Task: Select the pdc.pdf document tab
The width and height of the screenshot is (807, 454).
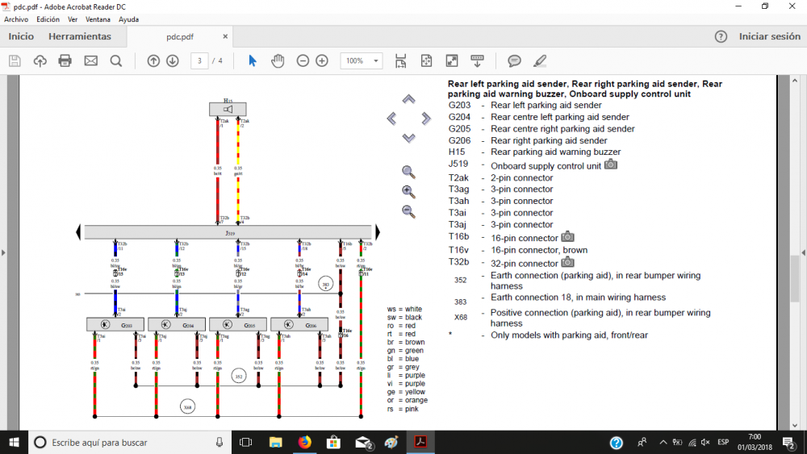Action: pos(180,37)
